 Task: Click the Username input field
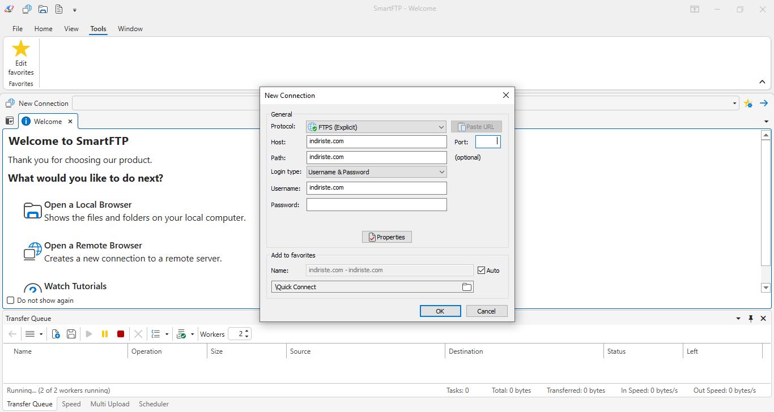pos(377,188)
